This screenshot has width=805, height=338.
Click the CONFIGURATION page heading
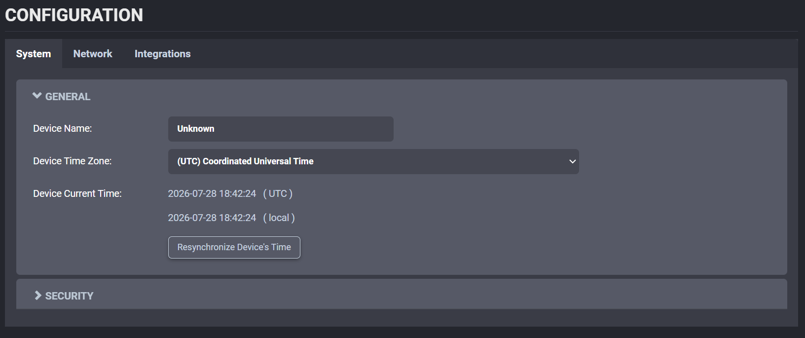[74, 15]
